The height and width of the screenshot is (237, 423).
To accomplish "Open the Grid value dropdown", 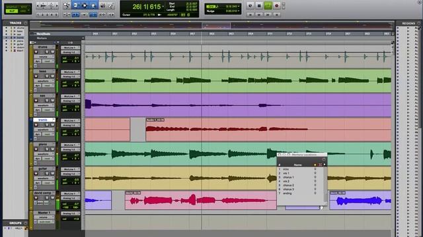I will (239, 6).
